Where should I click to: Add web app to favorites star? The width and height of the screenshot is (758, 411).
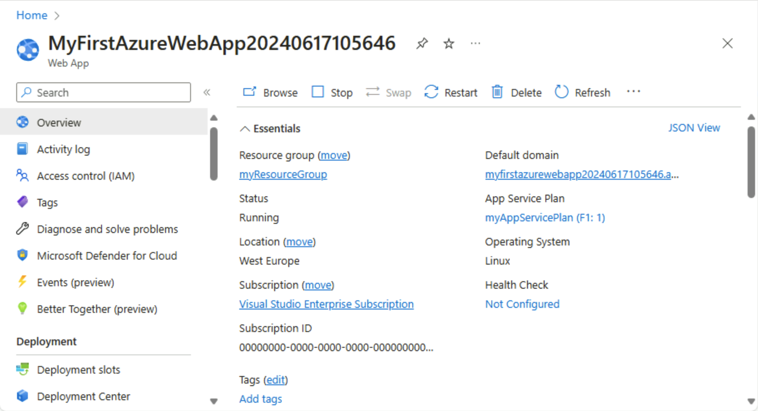448,43
